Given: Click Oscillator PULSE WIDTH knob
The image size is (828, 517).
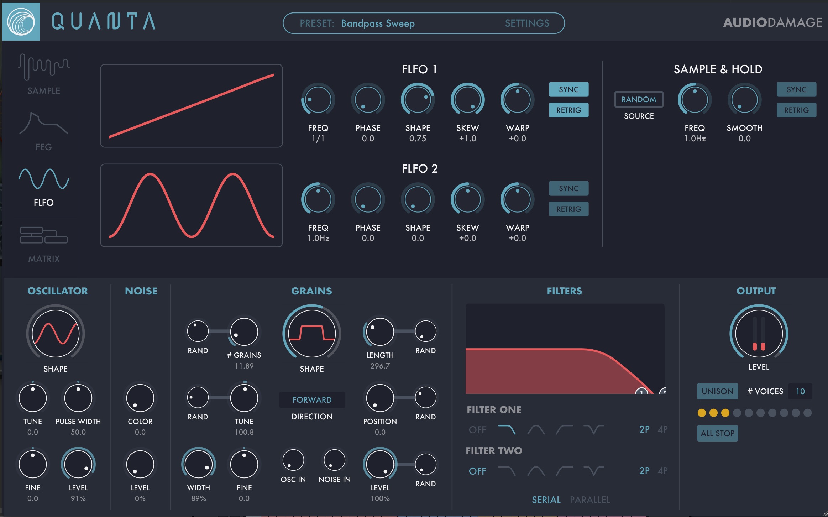Looking at the screenshot, I should [78, 398].
